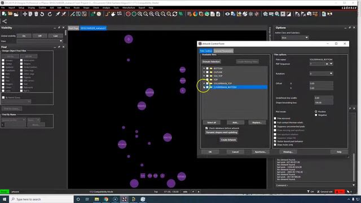Switch to the Start Page tab
361x203 pixels.
click(x=73, y=28)
